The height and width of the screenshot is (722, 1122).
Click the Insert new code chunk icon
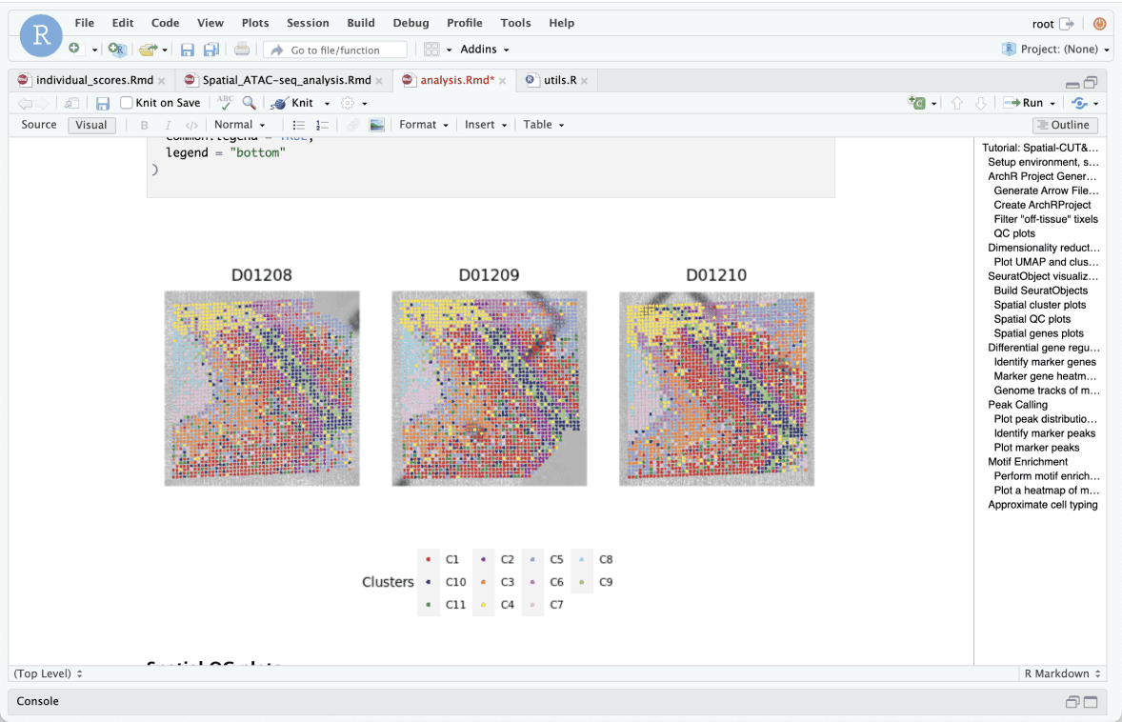click(x=917, y=103)
